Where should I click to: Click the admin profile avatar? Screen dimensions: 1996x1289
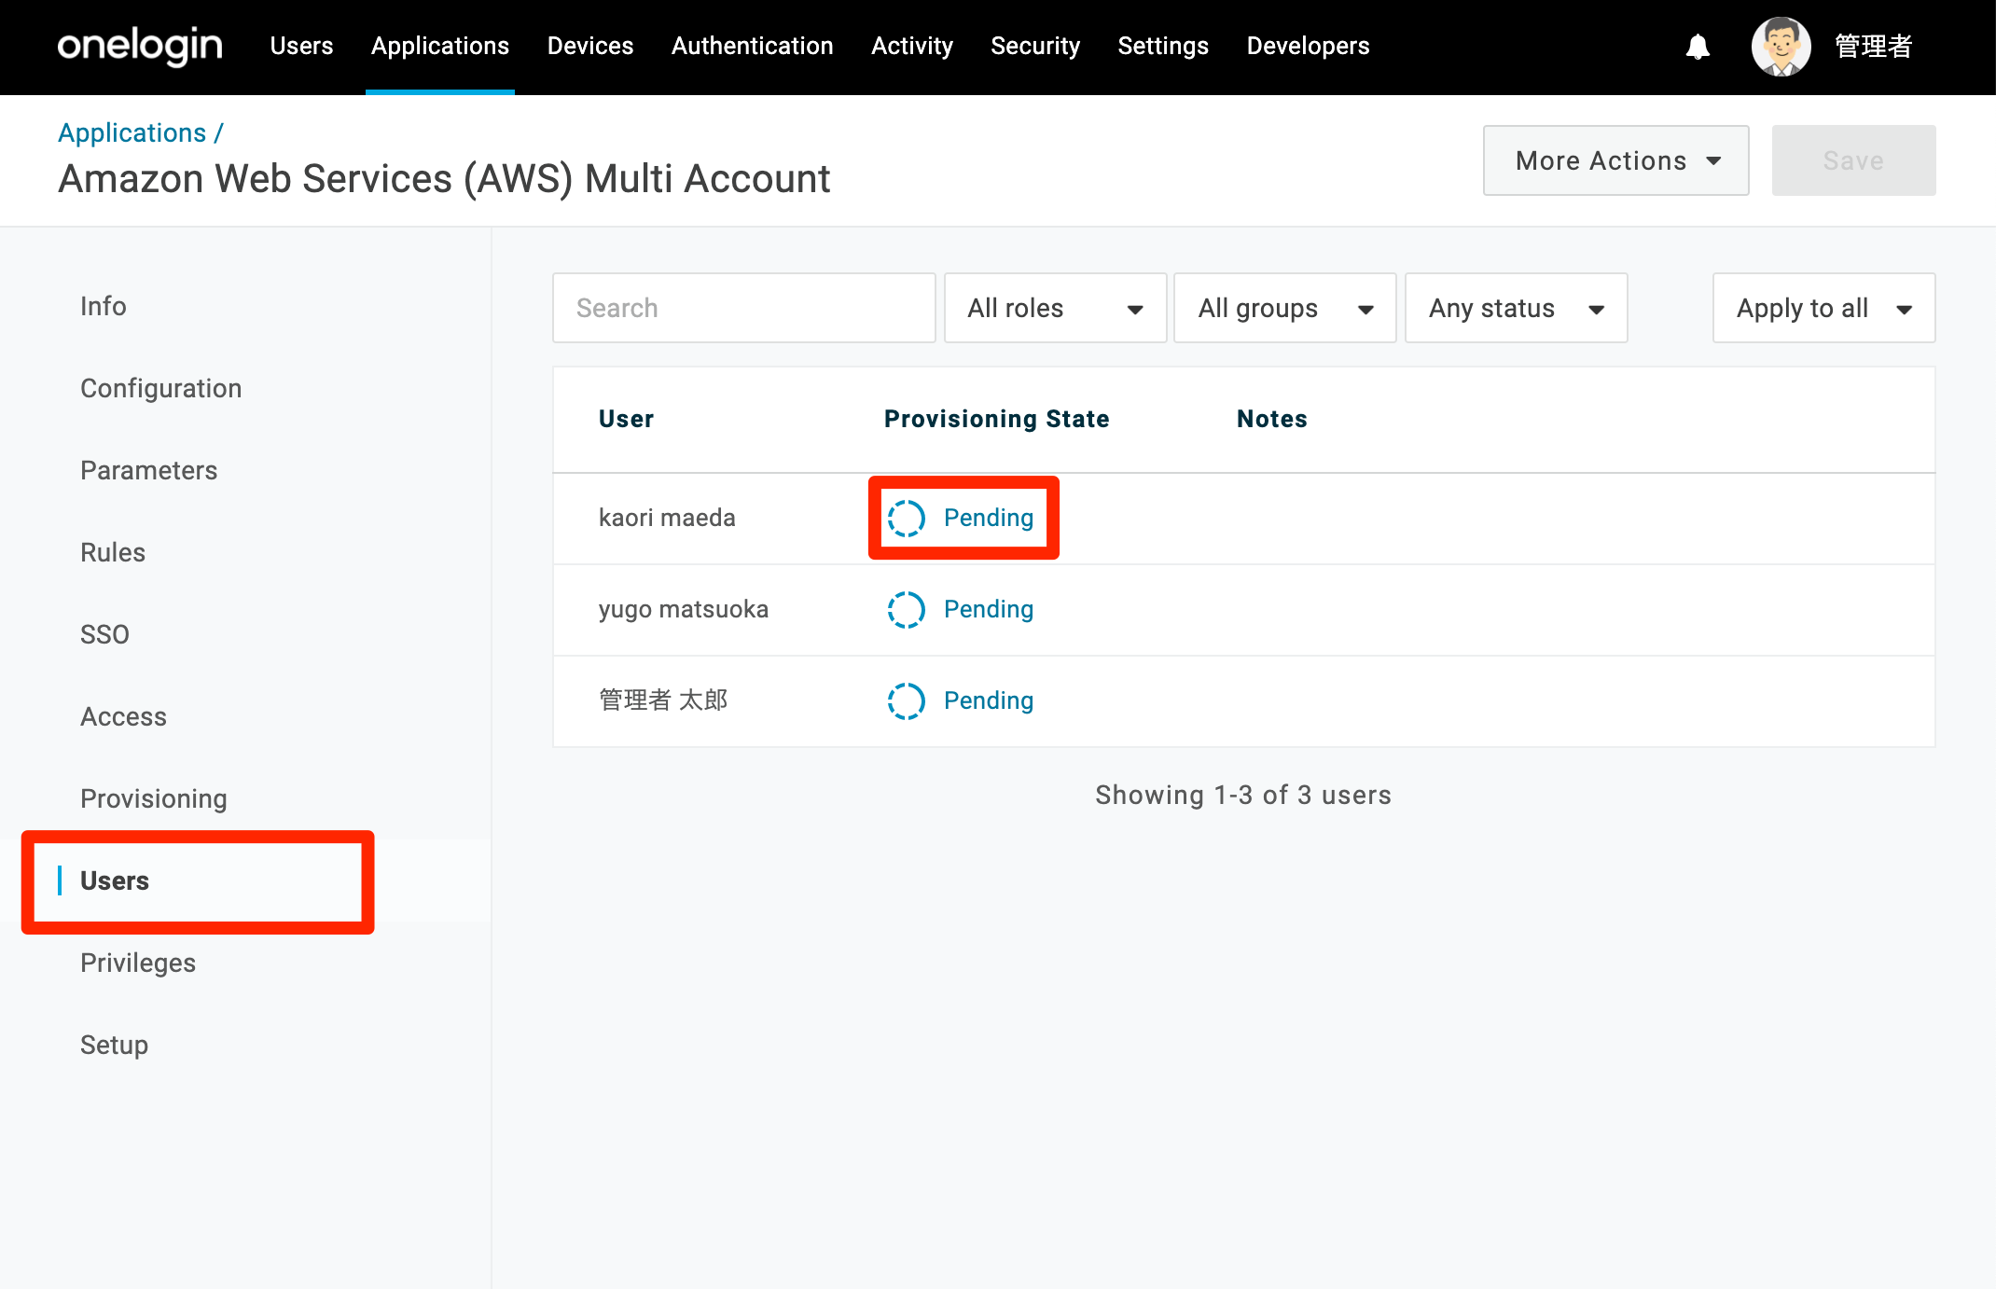point(1781,47)
